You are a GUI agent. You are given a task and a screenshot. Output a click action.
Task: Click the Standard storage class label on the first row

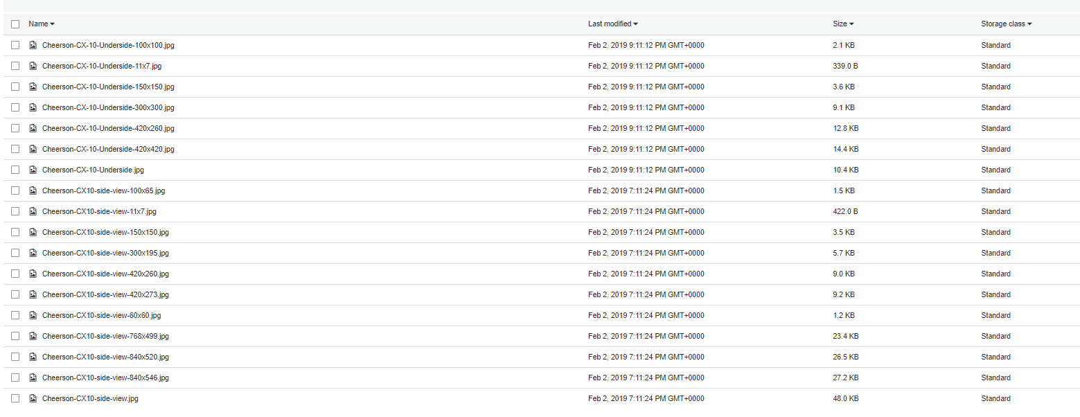tap(995, 44)
